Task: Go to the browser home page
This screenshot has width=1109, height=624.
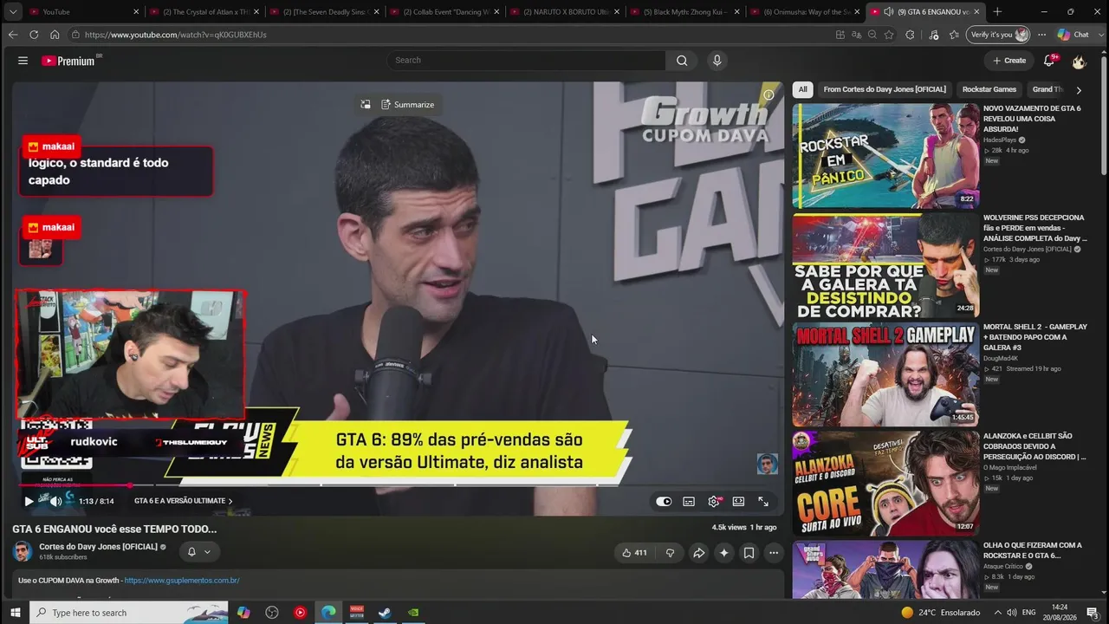Action: click(55, 35)
